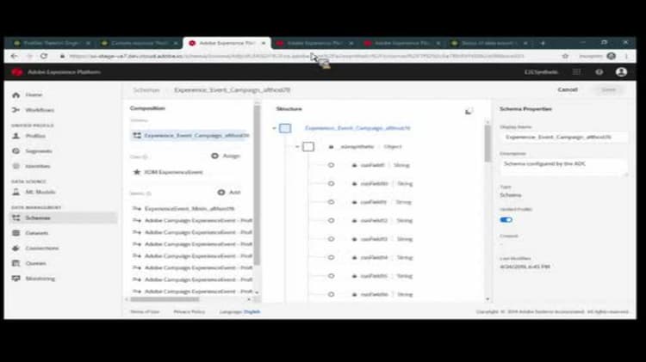Select the active Adobe Experience Platform tab
Viewport: 646px width, 362px height.
[x=227, y=43]
